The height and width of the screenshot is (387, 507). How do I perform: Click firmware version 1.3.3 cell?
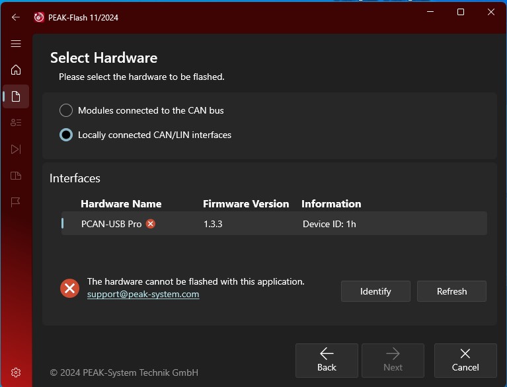[213, 224]
